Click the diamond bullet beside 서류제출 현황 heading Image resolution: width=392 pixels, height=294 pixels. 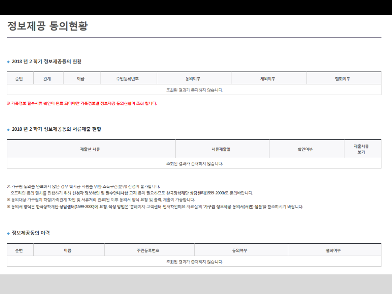(8, 130)
